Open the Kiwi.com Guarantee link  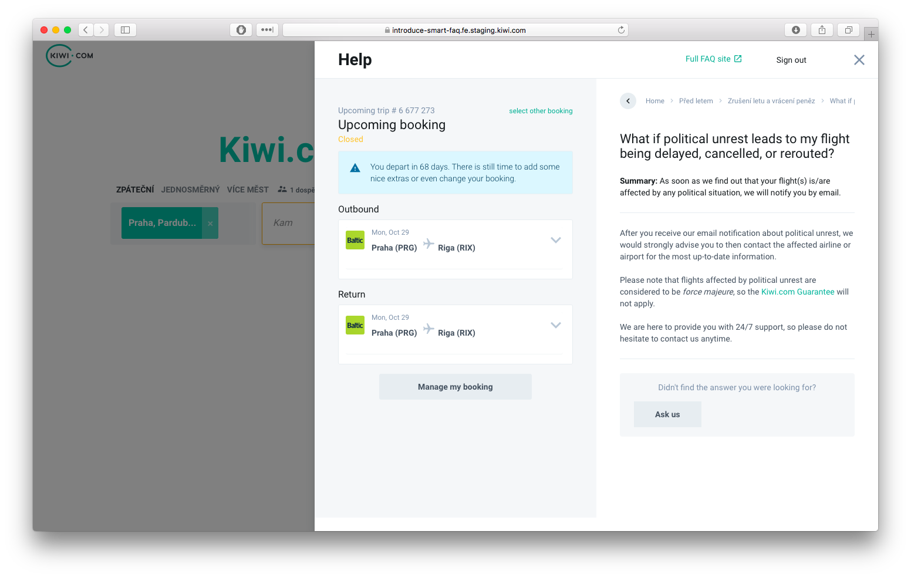click(x=797, y=291)
